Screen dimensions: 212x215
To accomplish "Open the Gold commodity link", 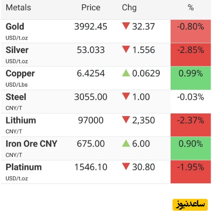I will pyautogui.click(x=15, y=26).
